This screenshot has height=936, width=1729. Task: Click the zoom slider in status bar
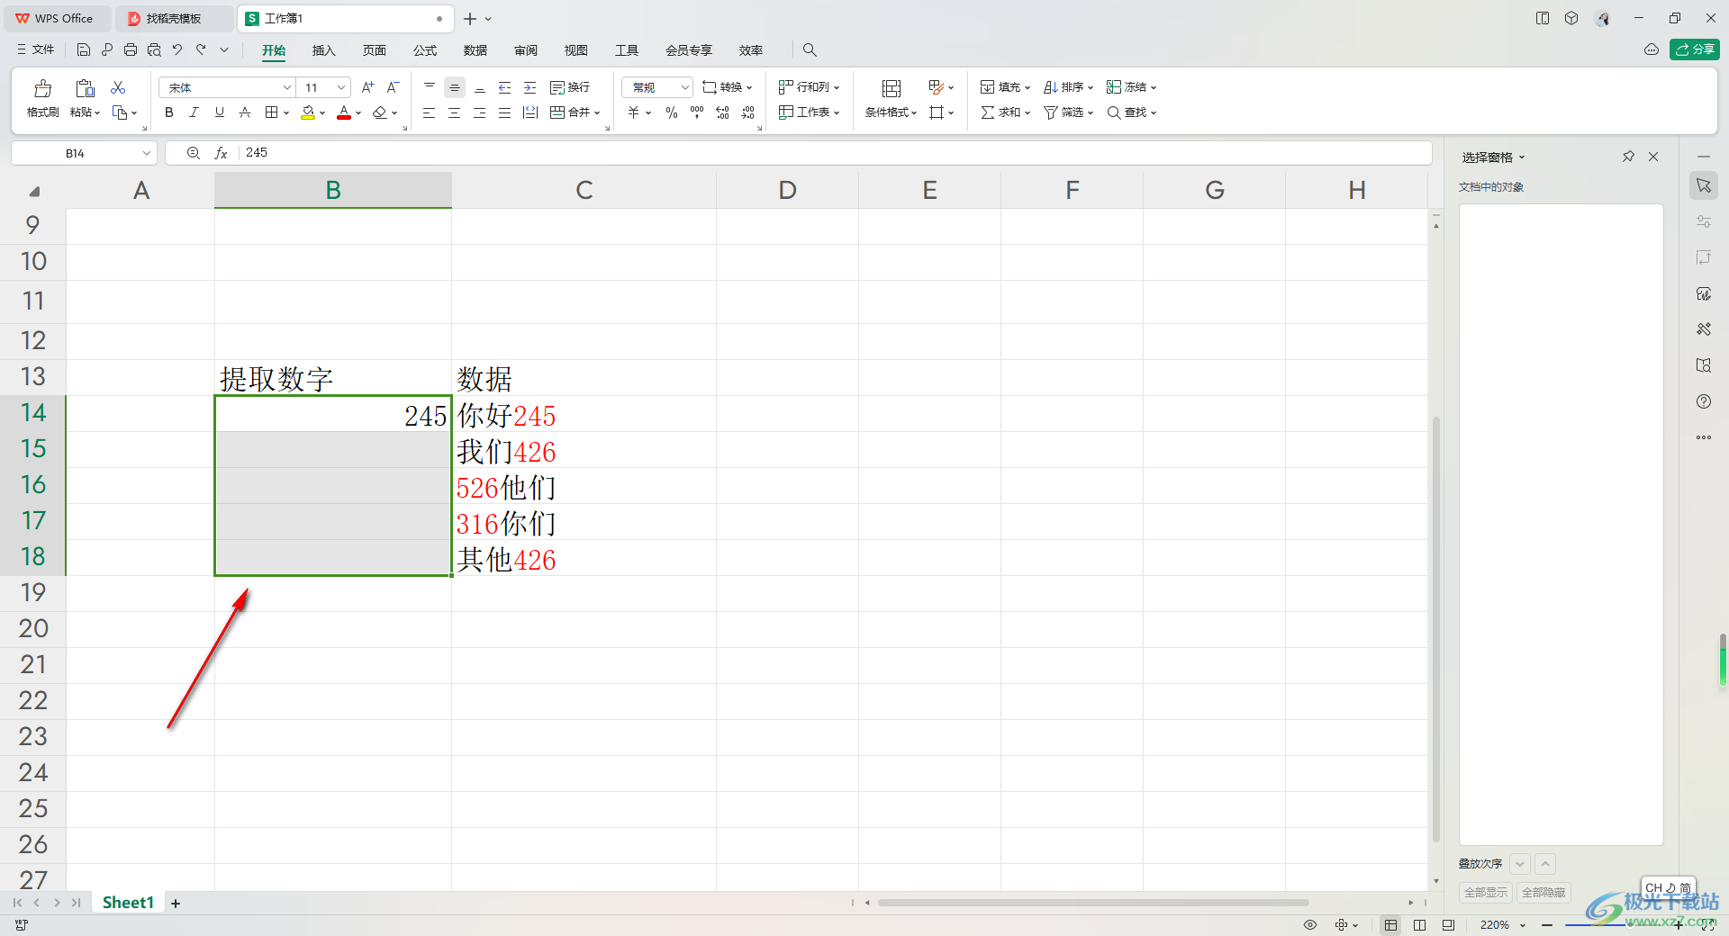pyautogui.click(x=1613, y=924)
